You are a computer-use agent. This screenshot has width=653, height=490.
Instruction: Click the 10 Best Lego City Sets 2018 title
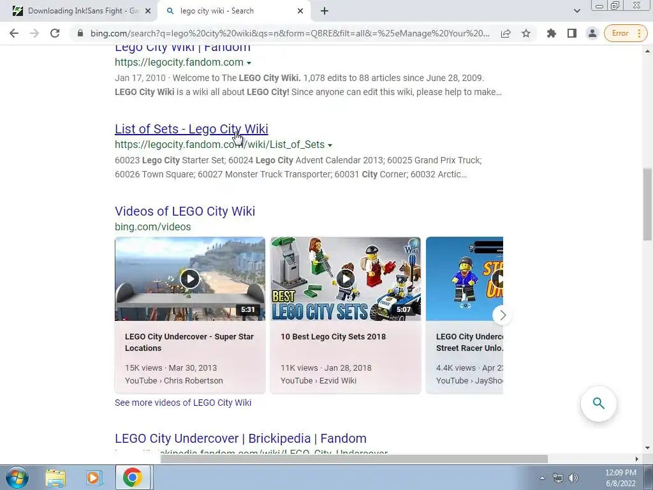[333, 337]
